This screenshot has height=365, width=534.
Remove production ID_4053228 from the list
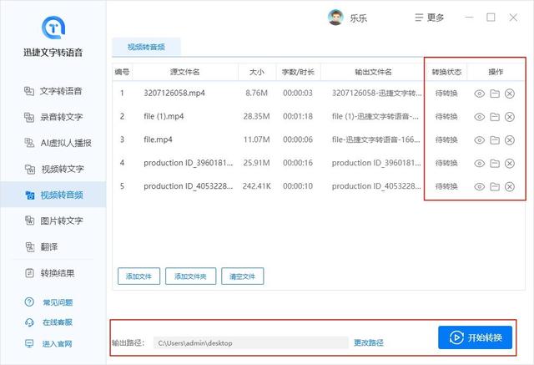(510, 187)
